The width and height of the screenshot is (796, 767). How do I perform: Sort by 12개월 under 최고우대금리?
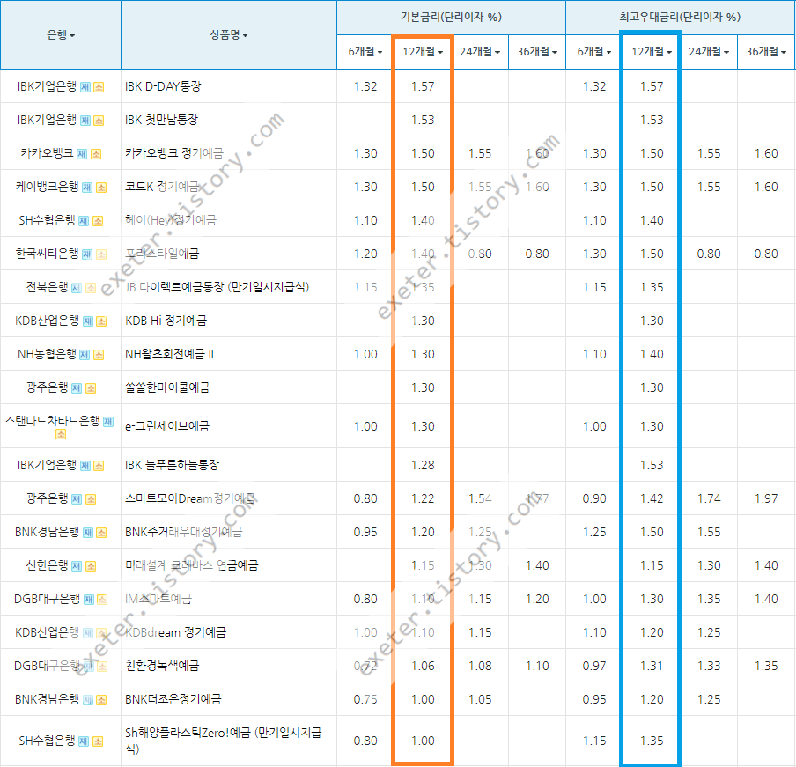point(652,52)
